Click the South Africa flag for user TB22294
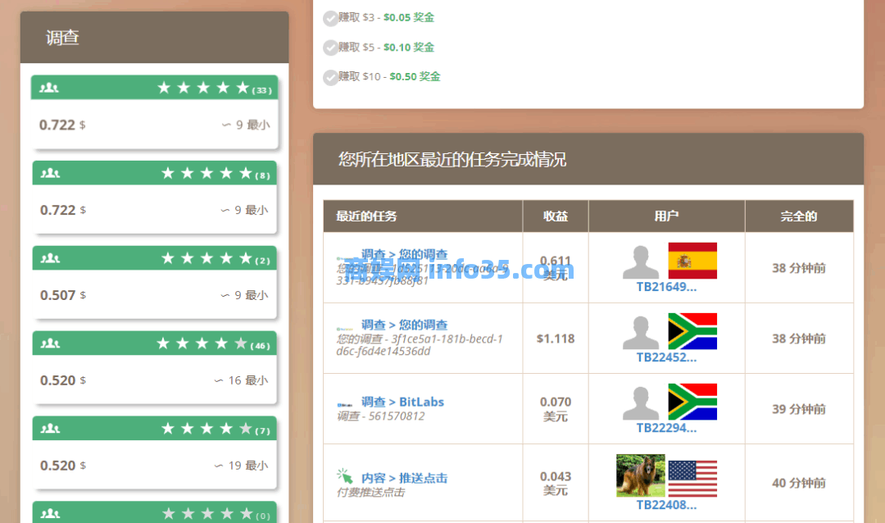Viewport: 885px width, 523px height. point(692,402)
